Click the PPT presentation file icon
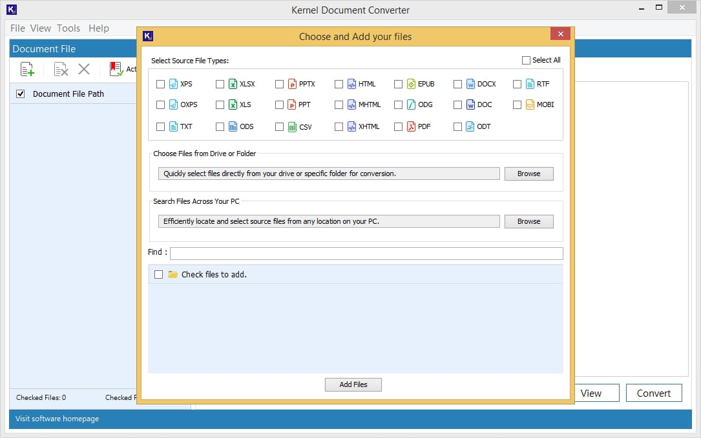The width and height of the screenshot is (701, 438). [292, 105]
